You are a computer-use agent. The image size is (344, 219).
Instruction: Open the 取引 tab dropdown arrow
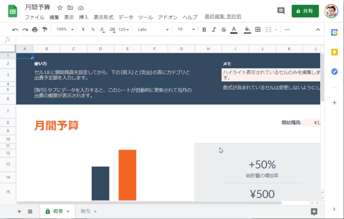tap(95, 212)
